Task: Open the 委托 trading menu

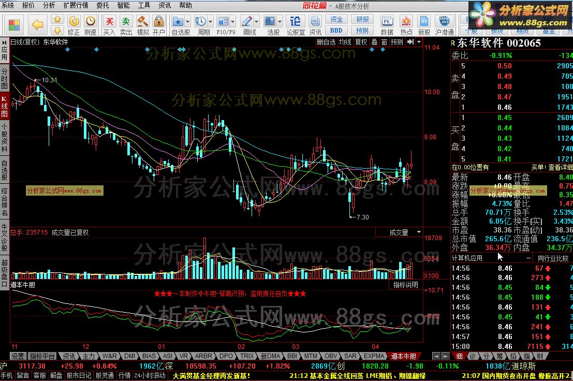Action: [x=102, y=5]
